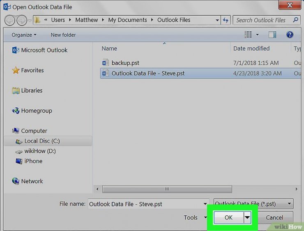Click date 4/23/2018 3:20 AM cell
The width and height of the screenshot is (304, 231).
258,73
